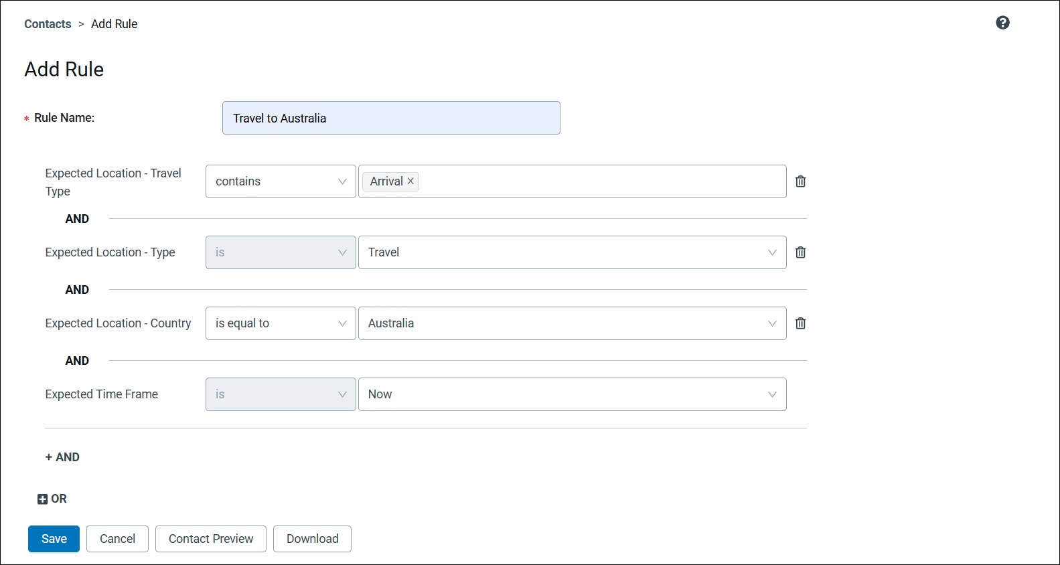Open the 'contains' operator dropdown
Image resolution: width=1060 pixels, height=565 pixels.
coord(281,181)
